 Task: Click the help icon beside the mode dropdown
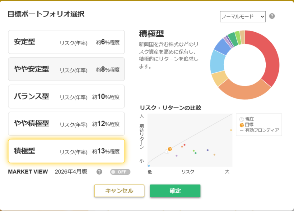[x=272, y=16]
